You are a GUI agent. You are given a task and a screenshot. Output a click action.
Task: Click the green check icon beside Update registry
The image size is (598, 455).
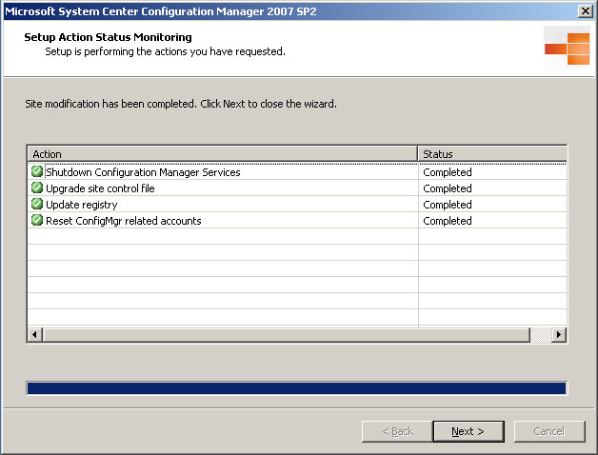tap(37, 204)
